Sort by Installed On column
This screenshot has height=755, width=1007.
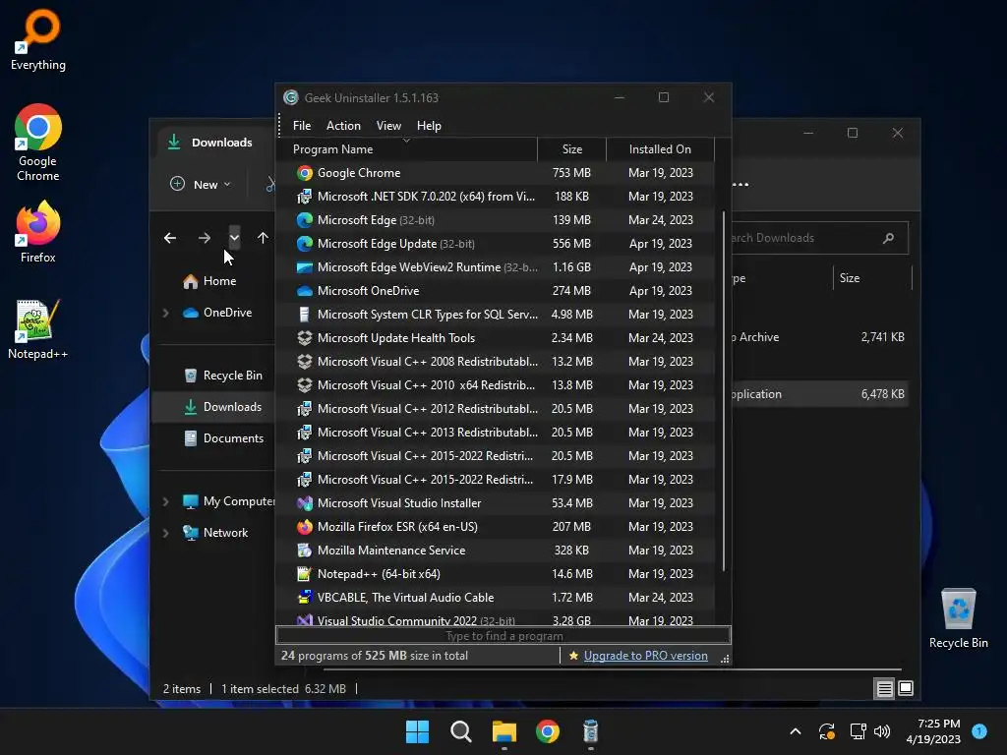[660, 149]
